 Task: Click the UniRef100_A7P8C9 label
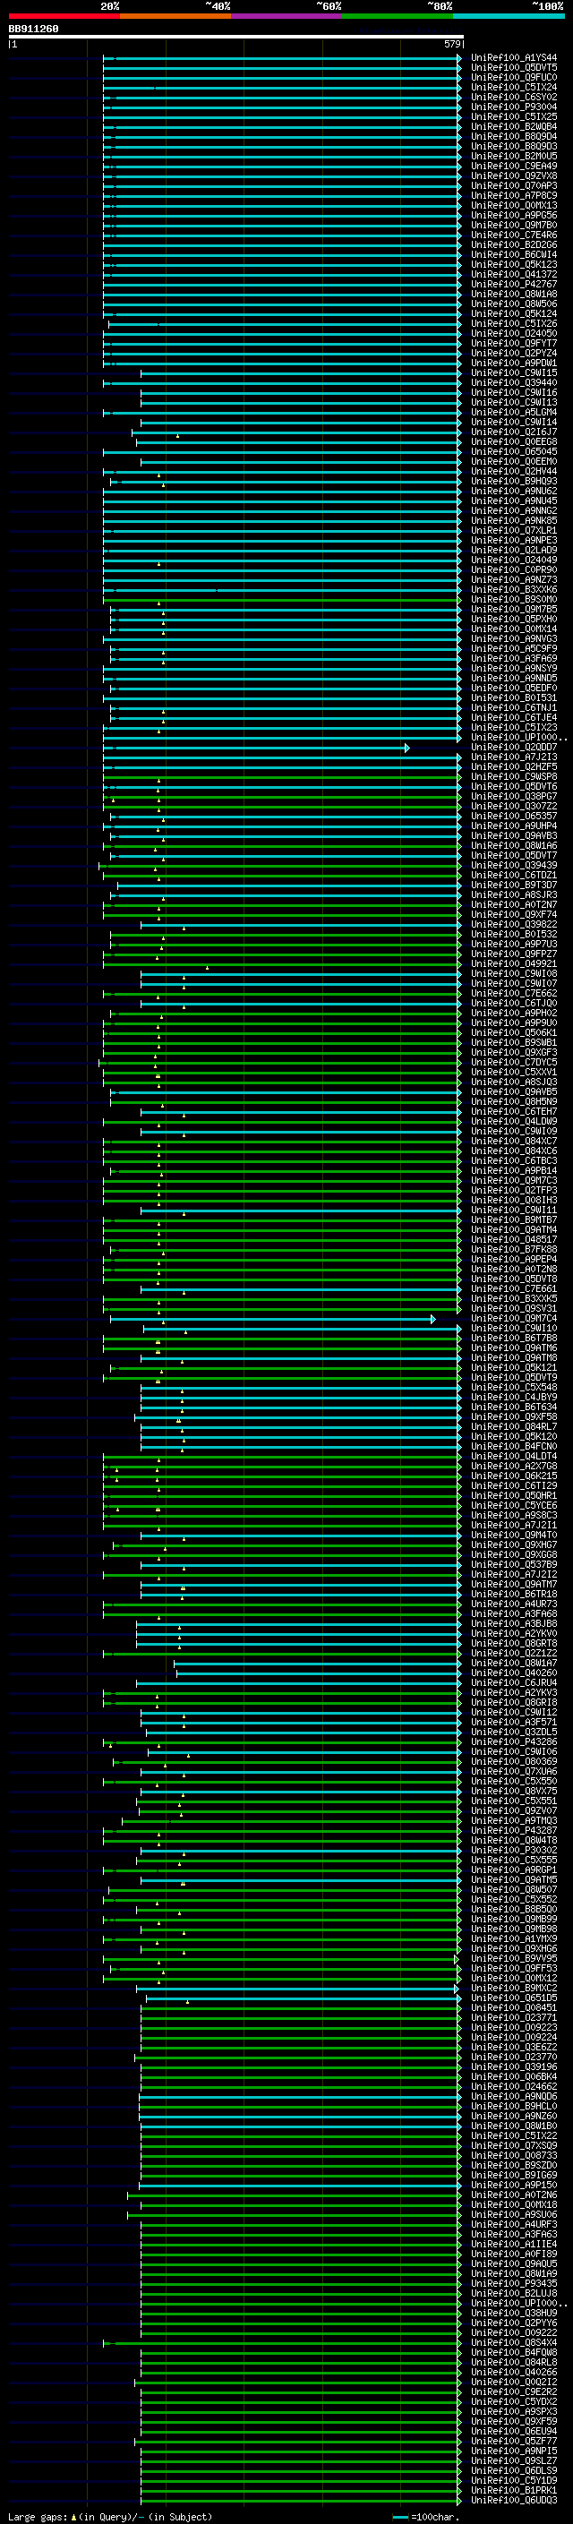[513, 196]
